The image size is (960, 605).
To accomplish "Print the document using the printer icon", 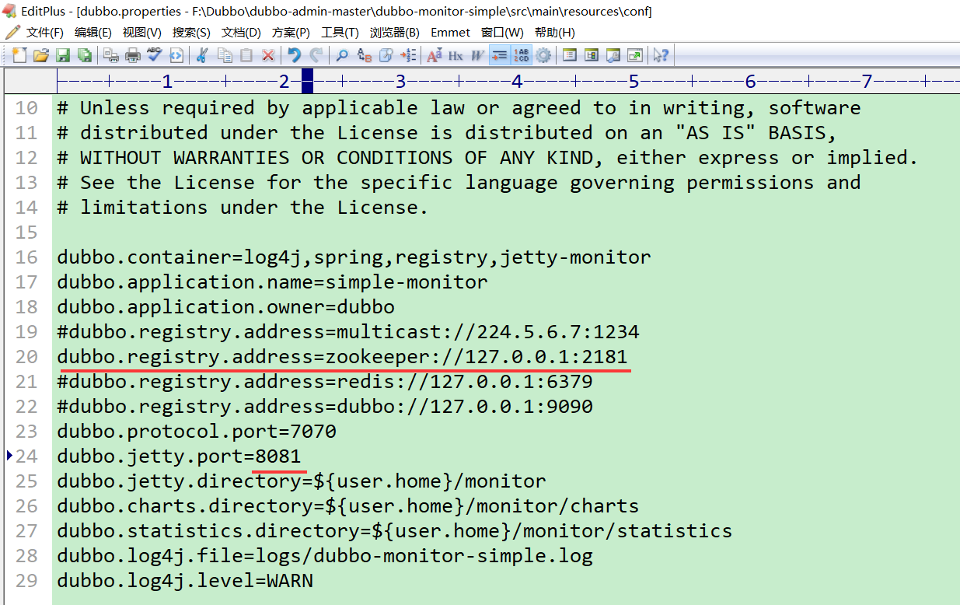I will [133, 55].
